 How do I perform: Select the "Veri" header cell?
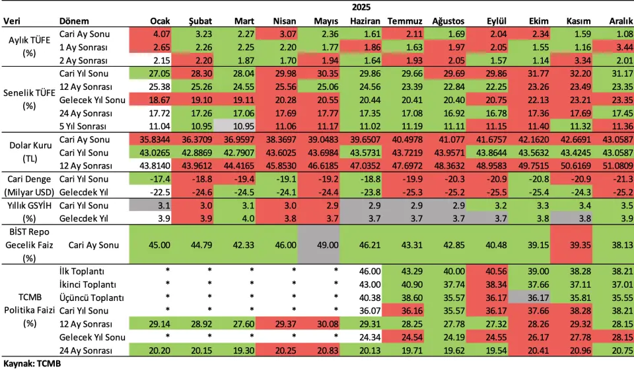(12, 21)
